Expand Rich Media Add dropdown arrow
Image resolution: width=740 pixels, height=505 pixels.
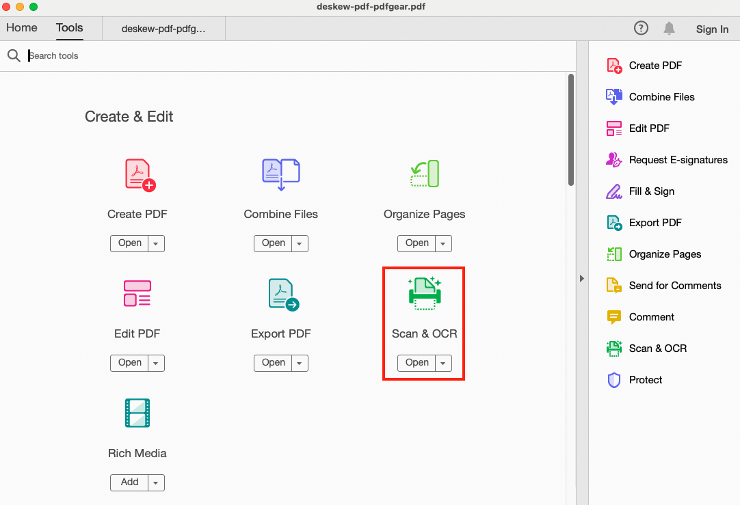(x=156, y=483)
